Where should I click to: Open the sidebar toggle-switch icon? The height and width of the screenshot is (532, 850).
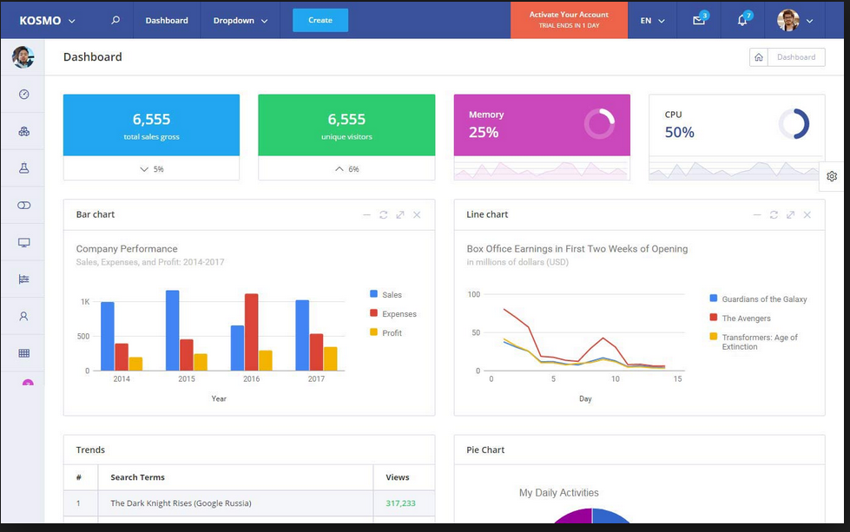[x=23, y=206]
